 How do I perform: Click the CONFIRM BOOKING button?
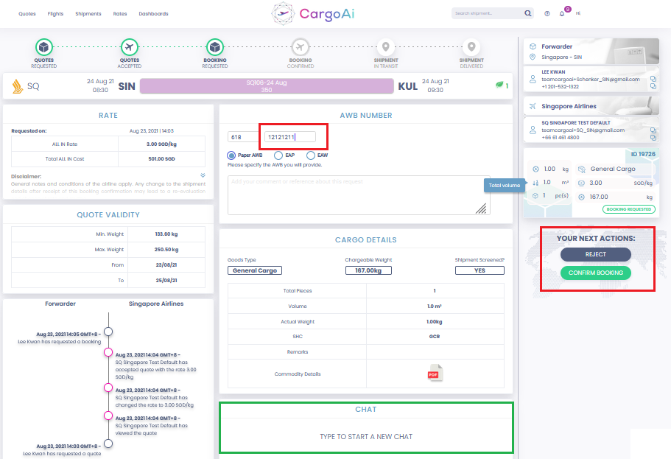pos(596,273)
